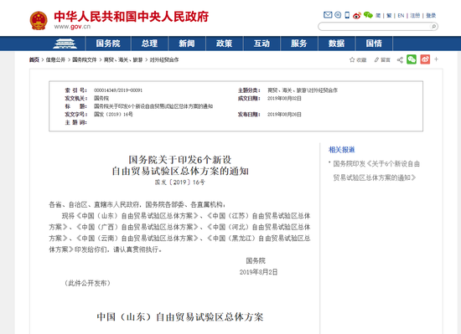Open the green WeChat icon in header
Viewport: 461px width, 334px height.
click(x=368, y=15)
